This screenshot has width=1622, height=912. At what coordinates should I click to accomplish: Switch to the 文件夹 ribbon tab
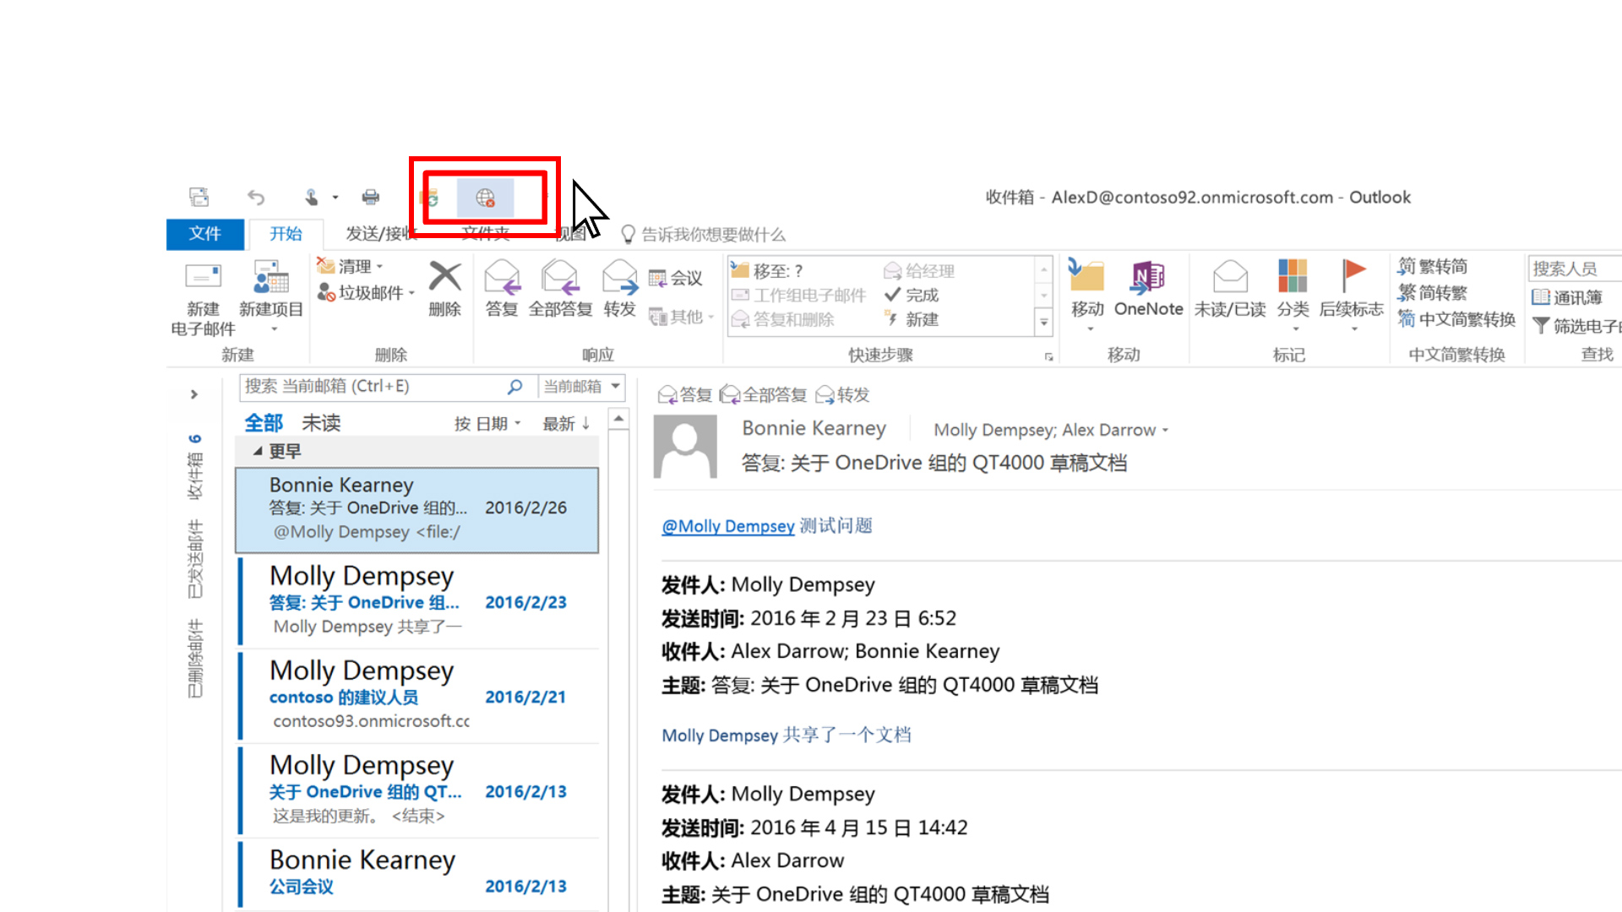pos(486,234)
